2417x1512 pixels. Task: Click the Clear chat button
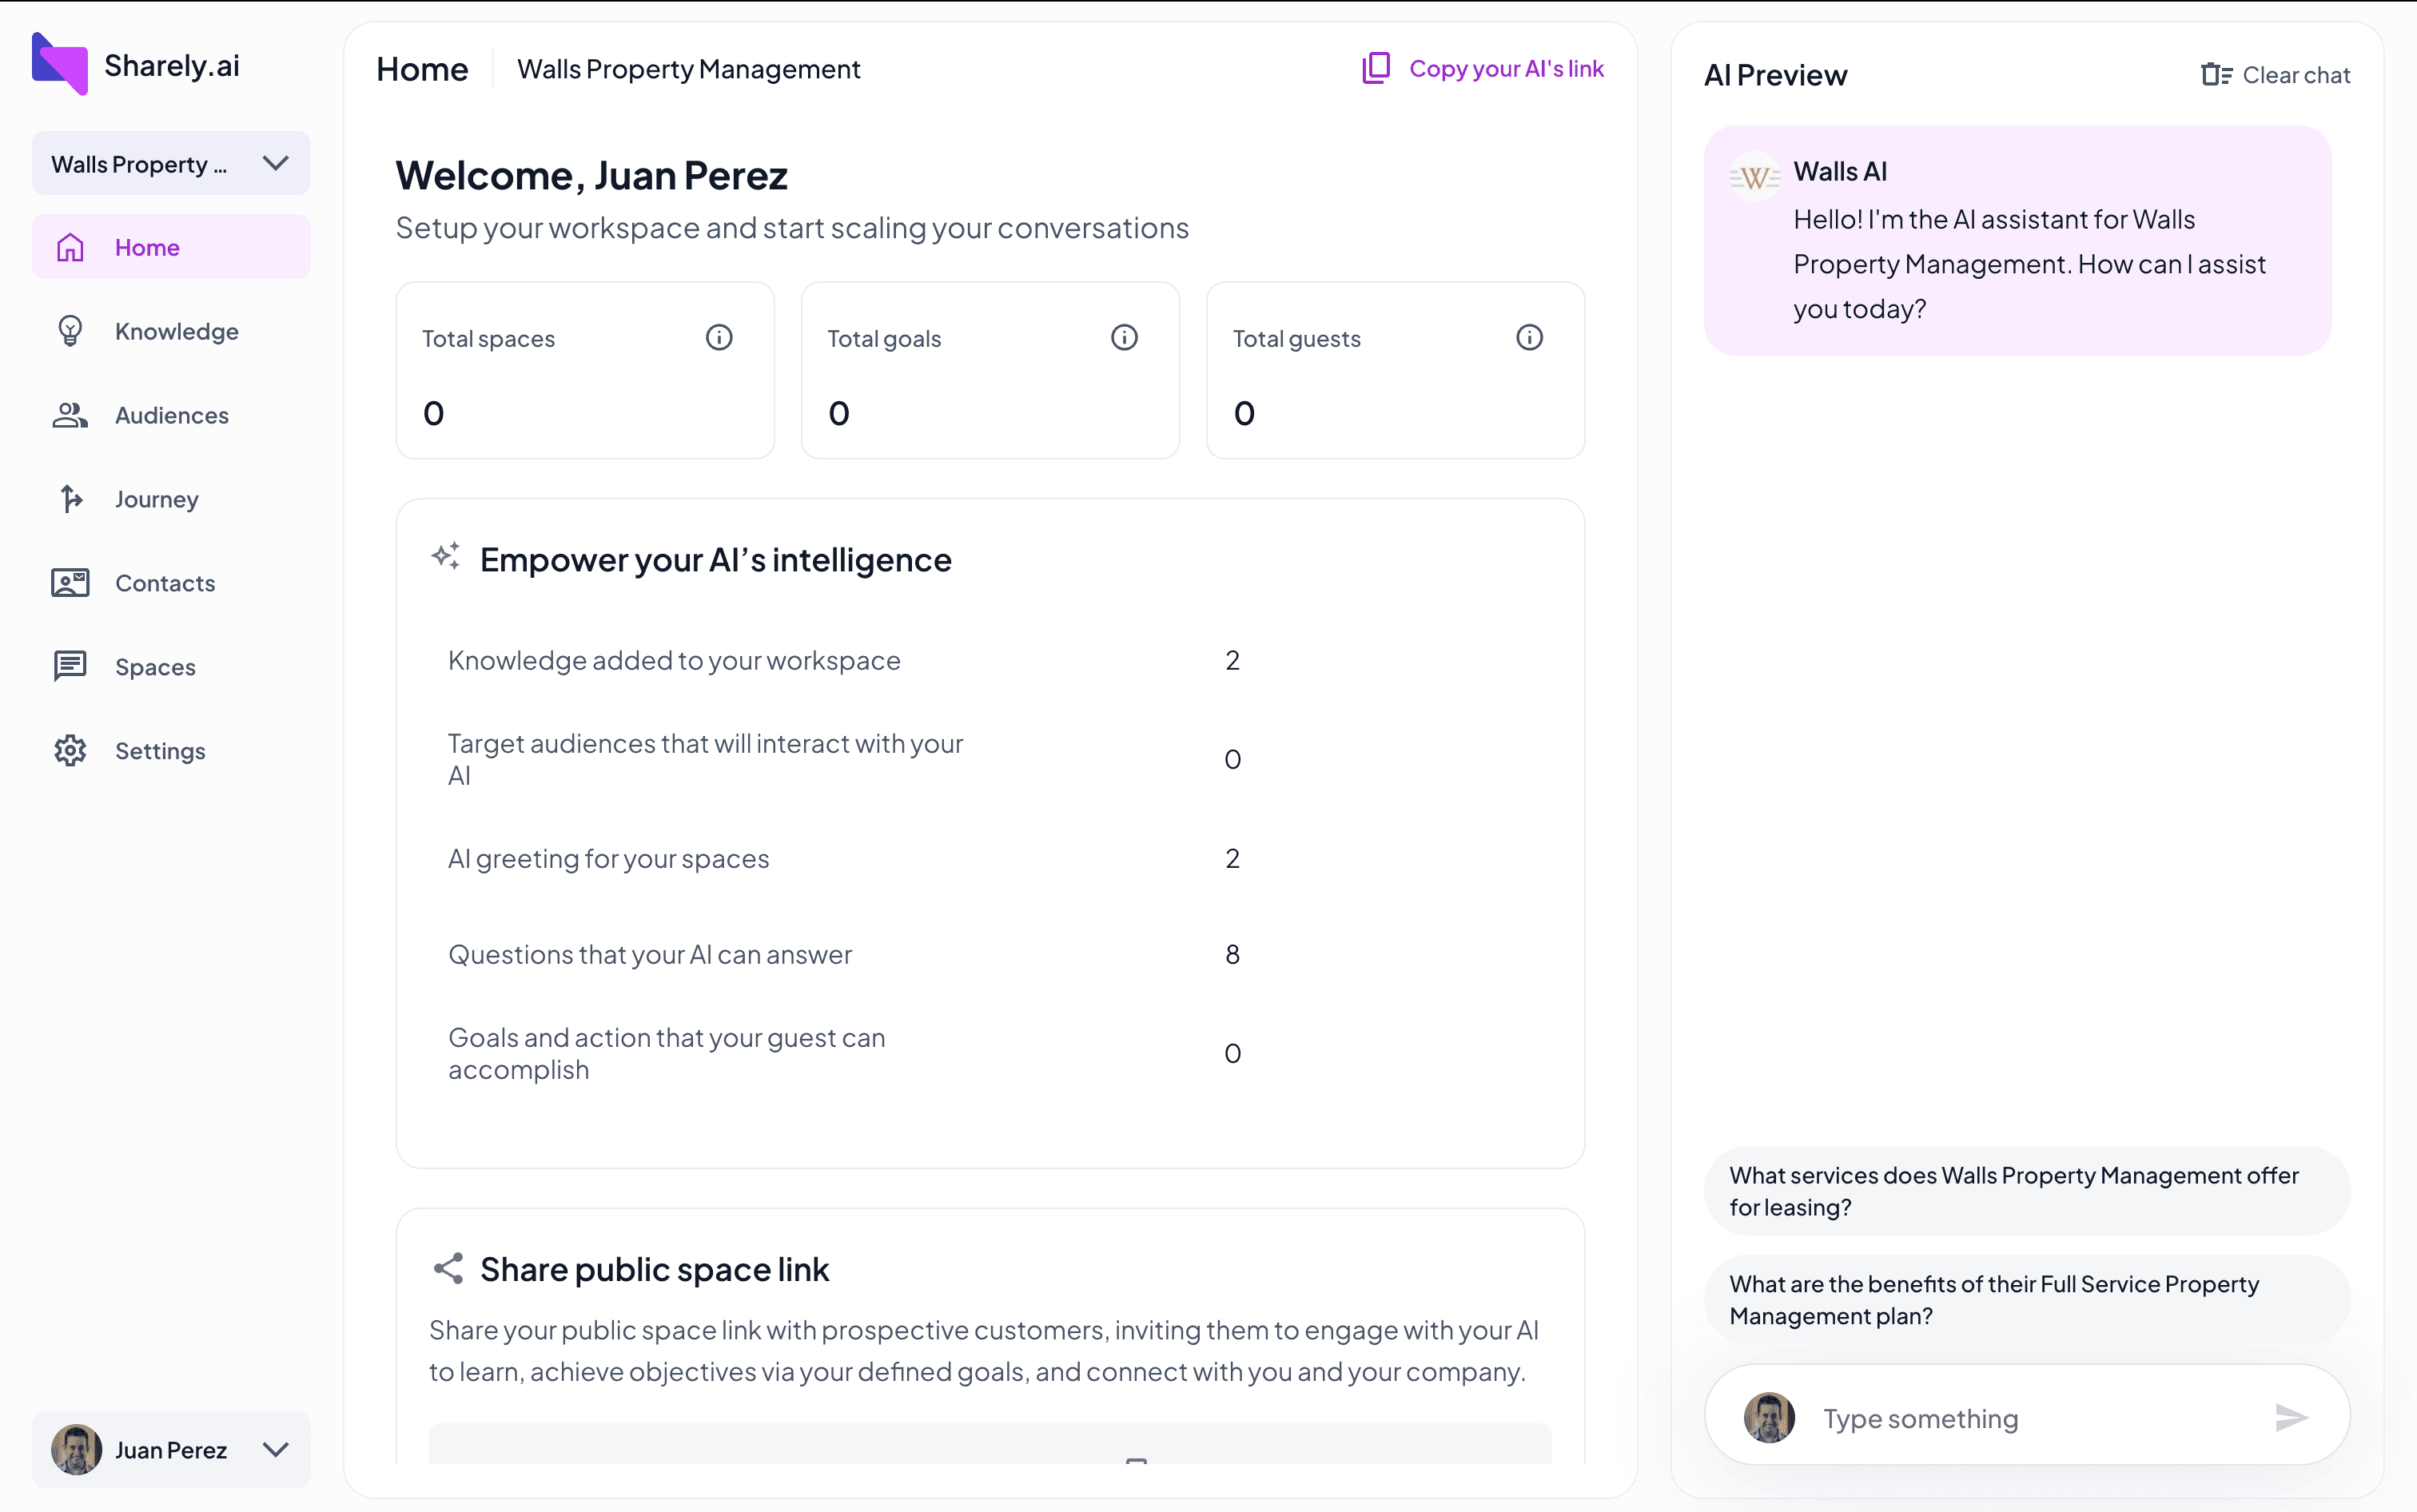[2275, 75]
